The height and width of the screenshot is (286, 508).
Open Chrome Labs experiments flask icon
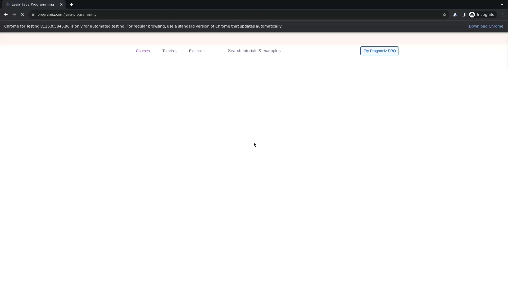coord(455,15)
